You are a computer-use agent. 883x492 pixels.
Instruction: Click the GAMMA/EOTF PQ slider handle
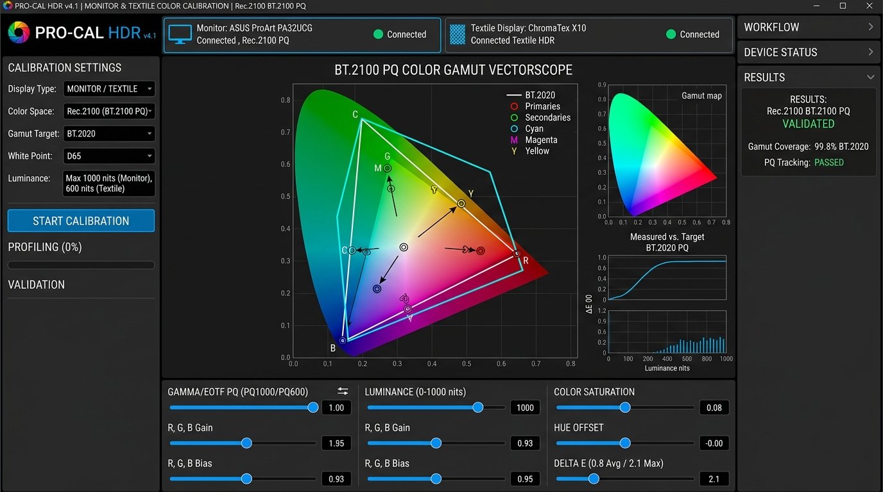tap(313, 407)
